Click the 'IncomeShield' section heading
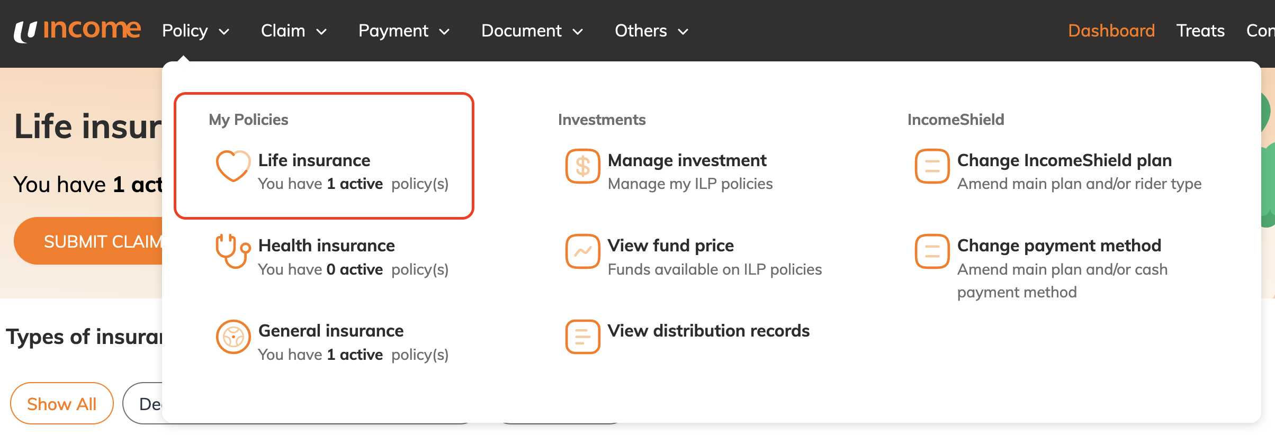The height and width of the screenshot is (435, 1275). tap(956, 120)
